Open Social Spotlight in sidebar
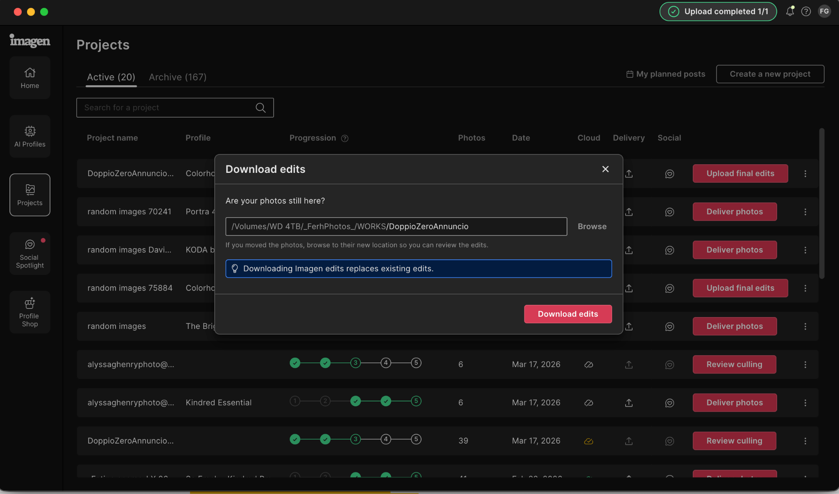The image size is (839, 494). coord(30,254)
